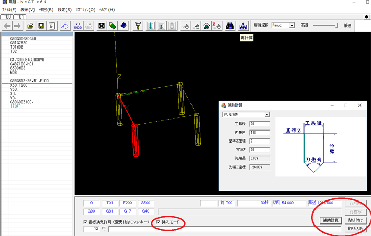Open the 設定(S) menu
Image resolution: width=371 pixels, height=236 pixels.
[64, 10]
